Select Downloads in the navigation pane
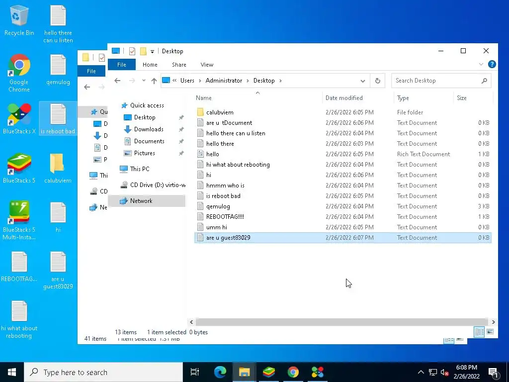 tap(145, 129)
